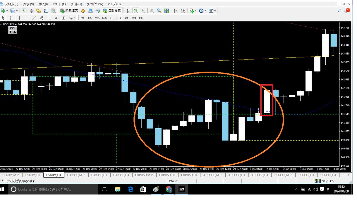Screen dimensions: 357x201
Task: Zoom out of the chart
Action: (x=159, y=11)
